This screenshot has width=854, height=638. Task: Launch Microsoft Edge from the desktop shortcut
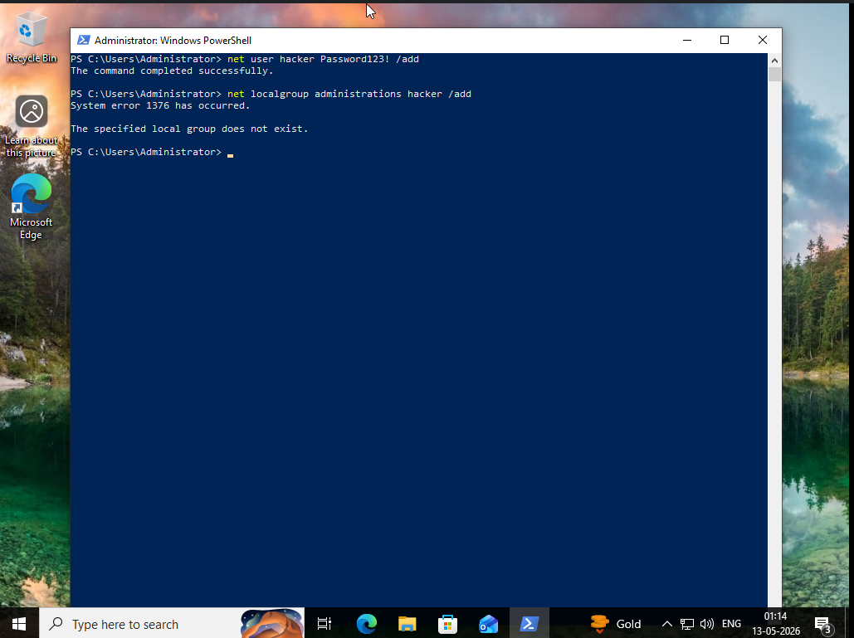click(x=31, y=207)
